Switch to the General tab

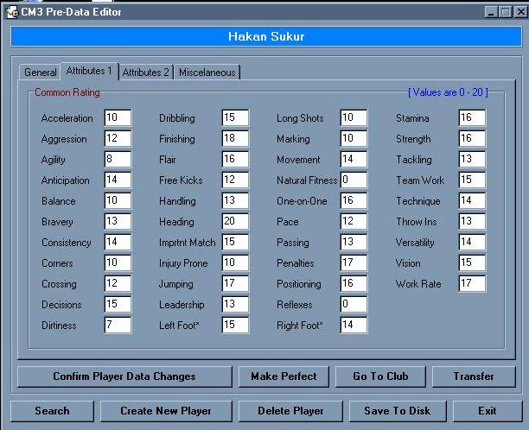40,73
